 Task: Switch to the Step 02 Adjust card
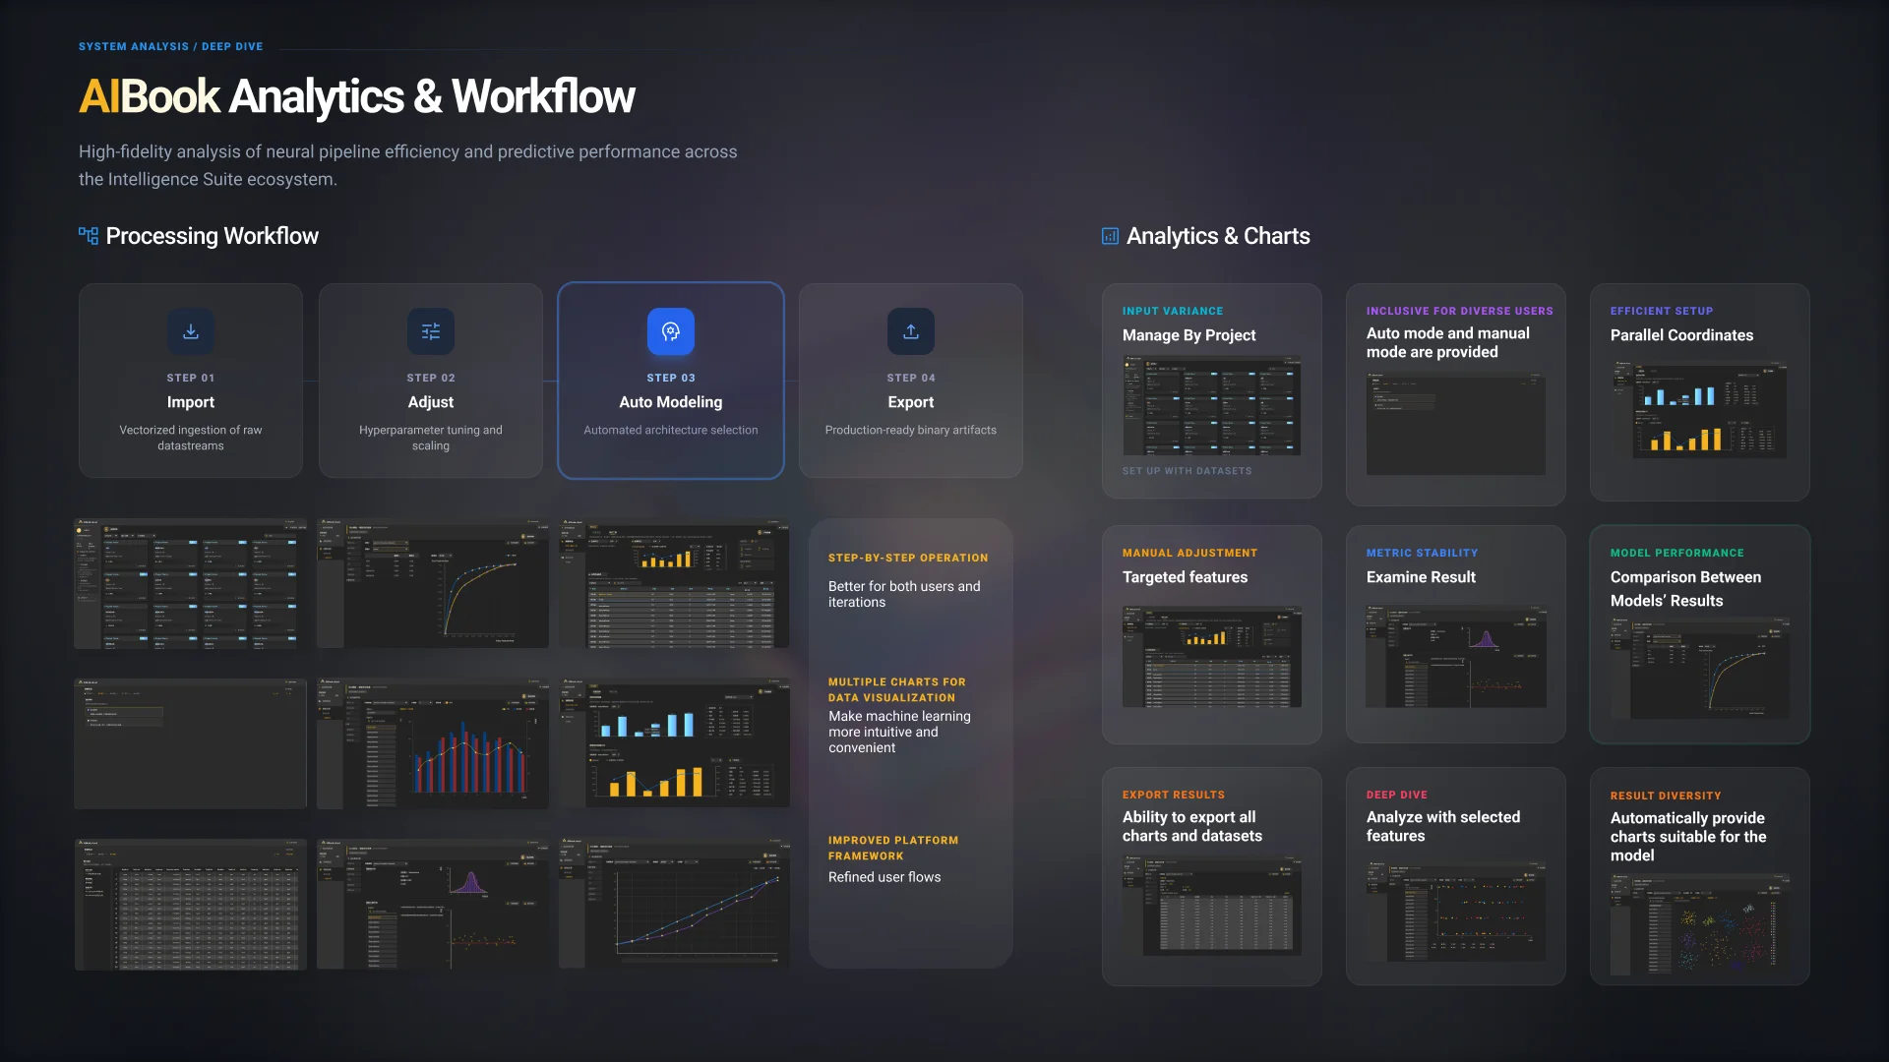point(431,381)
